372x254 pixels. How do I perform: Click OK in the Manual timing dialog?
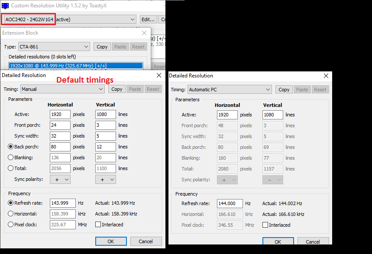(x=111, y=241)
